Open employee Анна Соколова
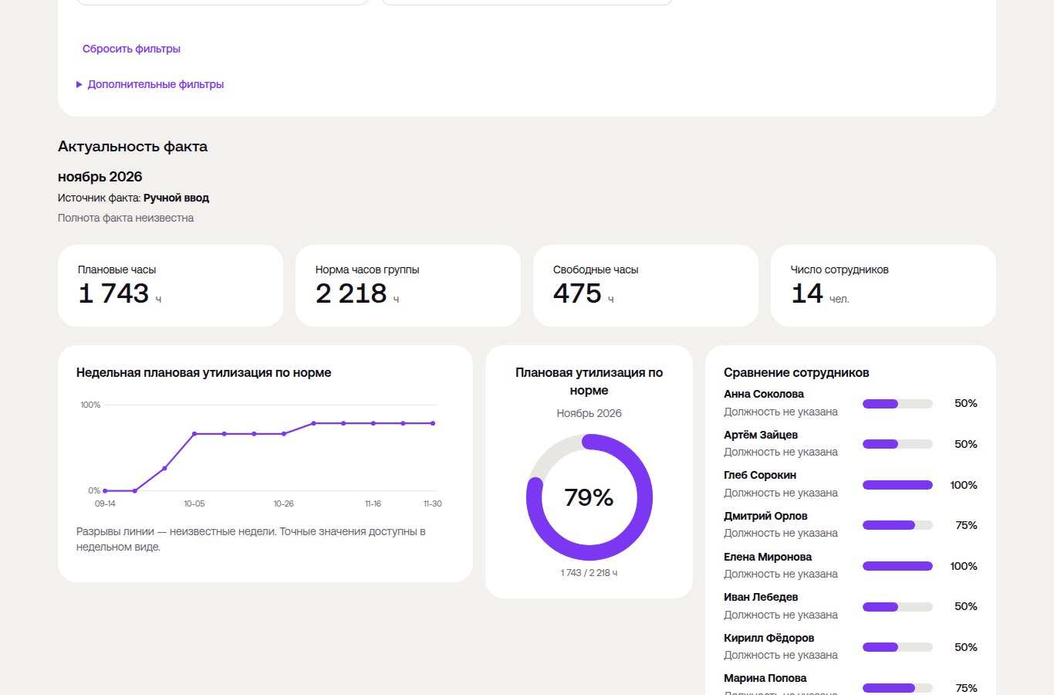 764,394
